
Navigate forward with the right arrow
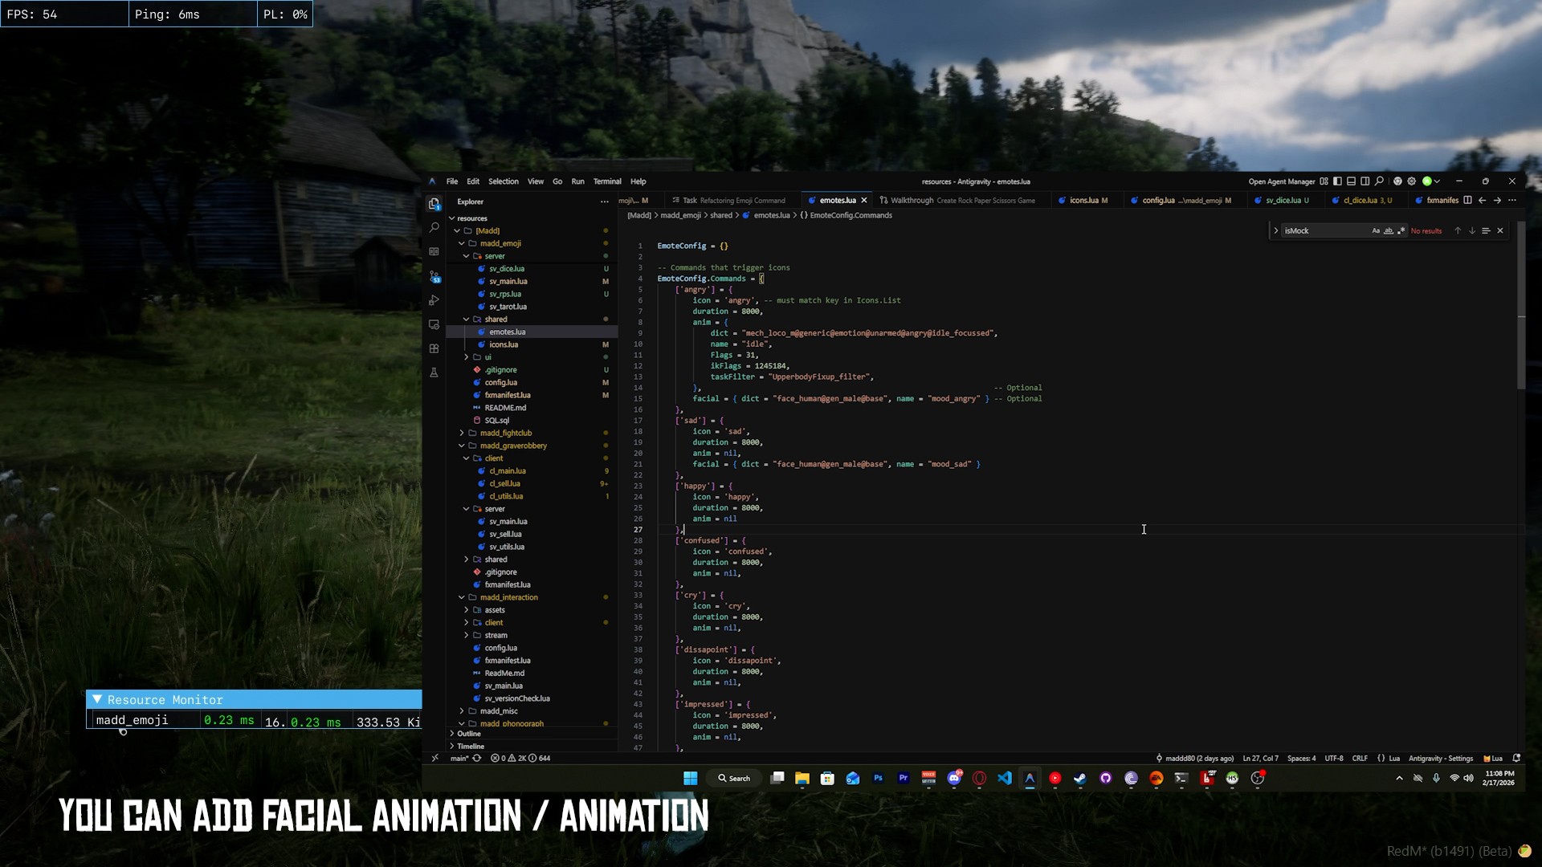click(1497, 201)
